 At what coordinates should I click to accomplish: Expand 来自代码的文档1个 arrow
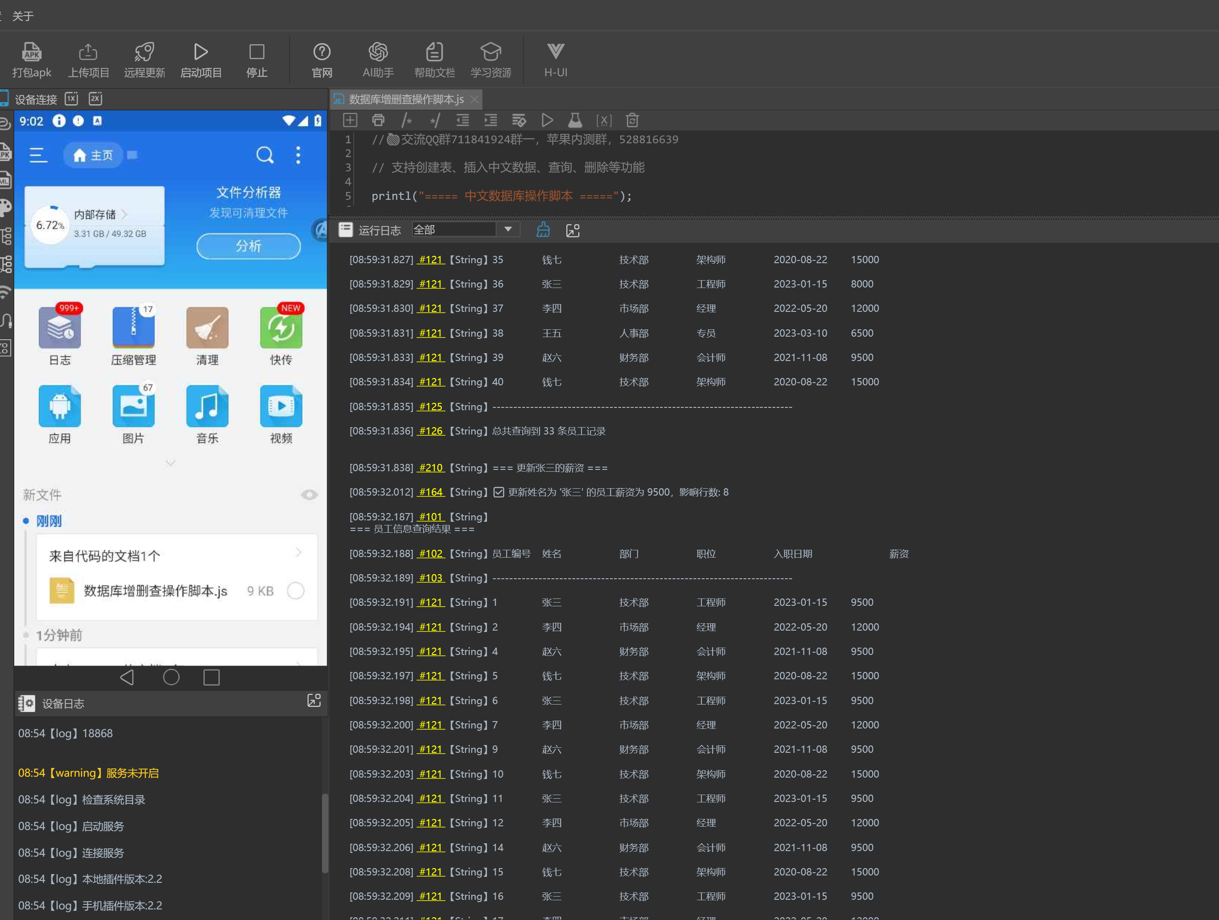point(298,553)
